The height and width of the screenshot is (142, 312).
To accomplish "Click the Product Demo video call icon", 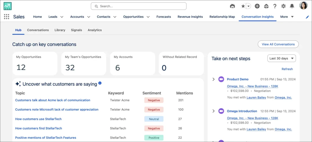I will point(221,79).
